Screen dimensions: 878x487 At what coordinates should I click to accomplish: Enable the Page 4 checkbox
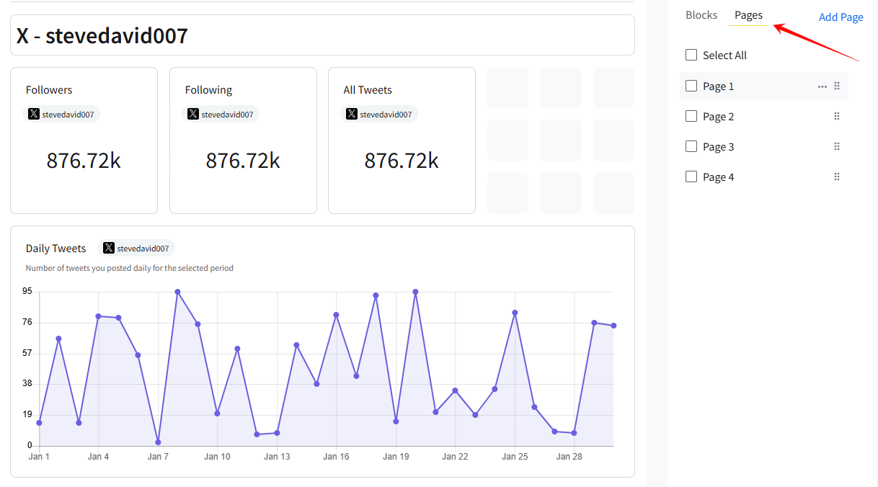coord(691,177)
